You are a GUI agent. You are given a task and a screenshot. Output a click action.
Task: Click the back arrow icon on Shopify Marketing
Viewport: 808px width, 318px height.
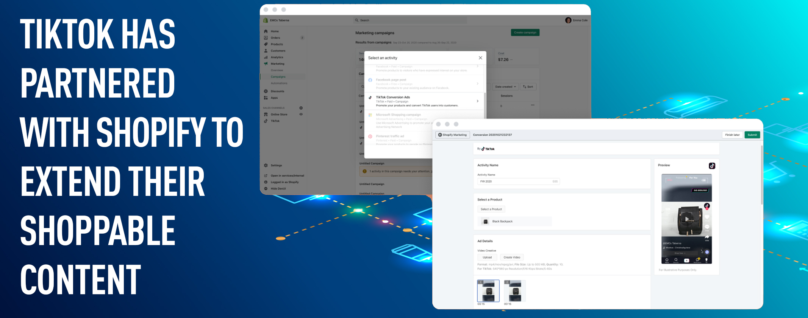tap(440, 135)
